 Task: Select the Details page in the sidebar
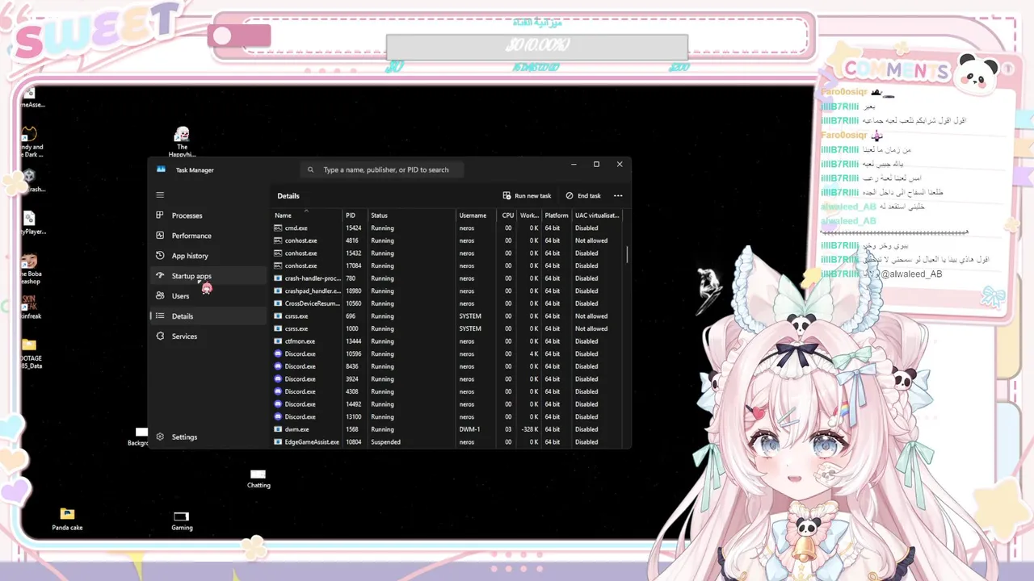(x=208, y=316)
